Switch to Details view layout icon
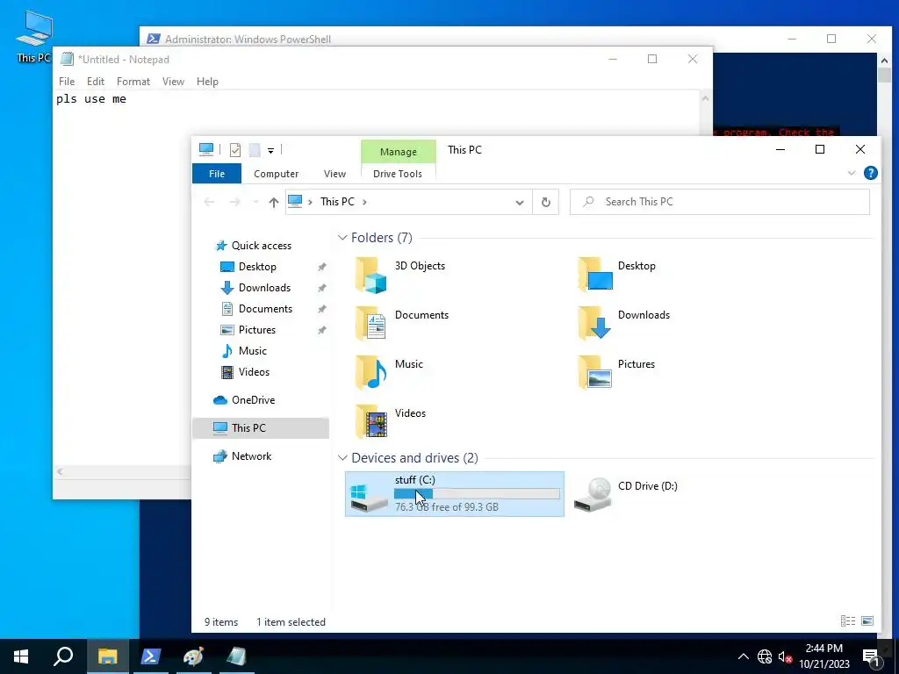This screenshot has width=899, height=674. [848, 620]
